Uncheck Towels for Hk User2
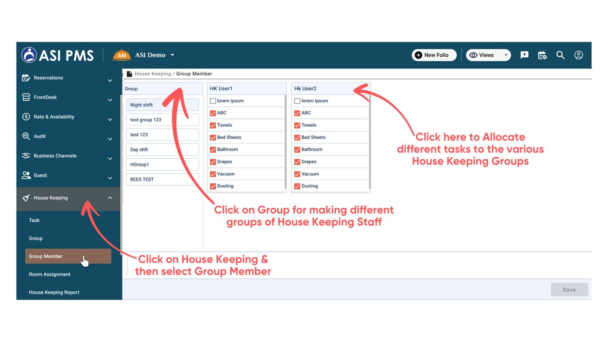Viewport: 608px width, 342px height. (x=297, y=125)
